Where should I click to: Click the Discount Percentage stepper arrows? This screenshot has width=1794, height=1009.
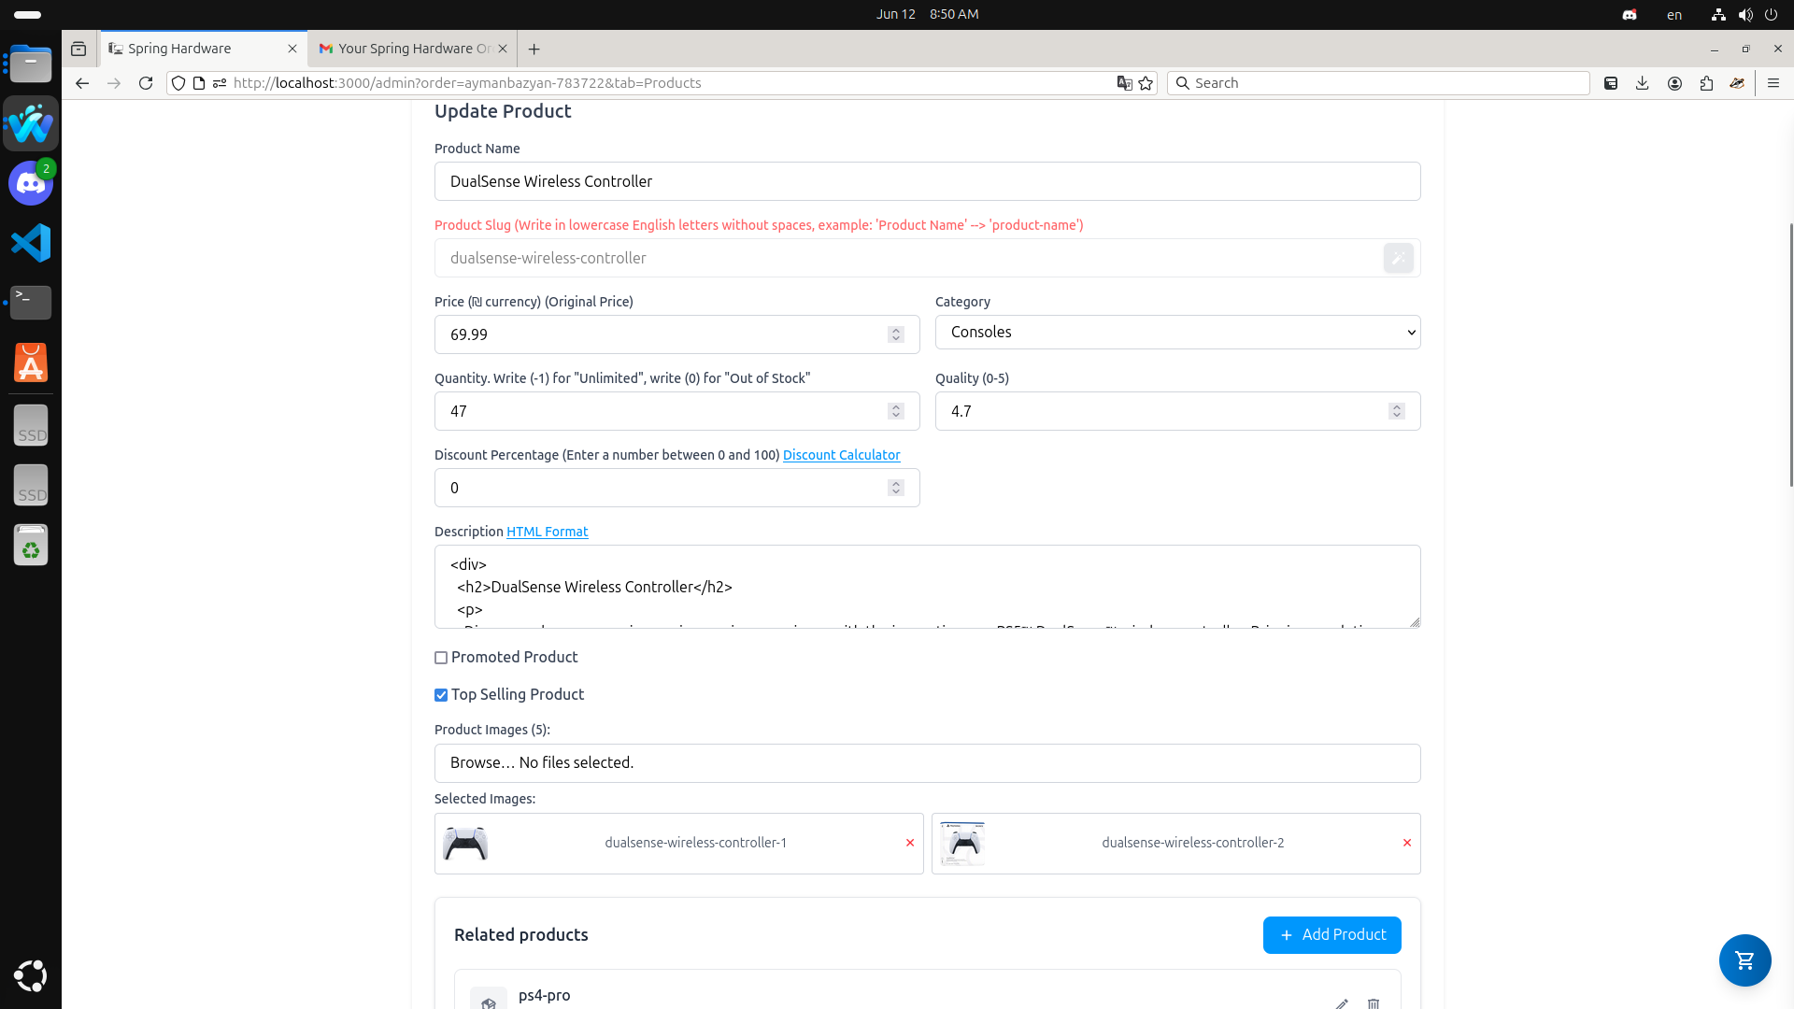point(896,488)
